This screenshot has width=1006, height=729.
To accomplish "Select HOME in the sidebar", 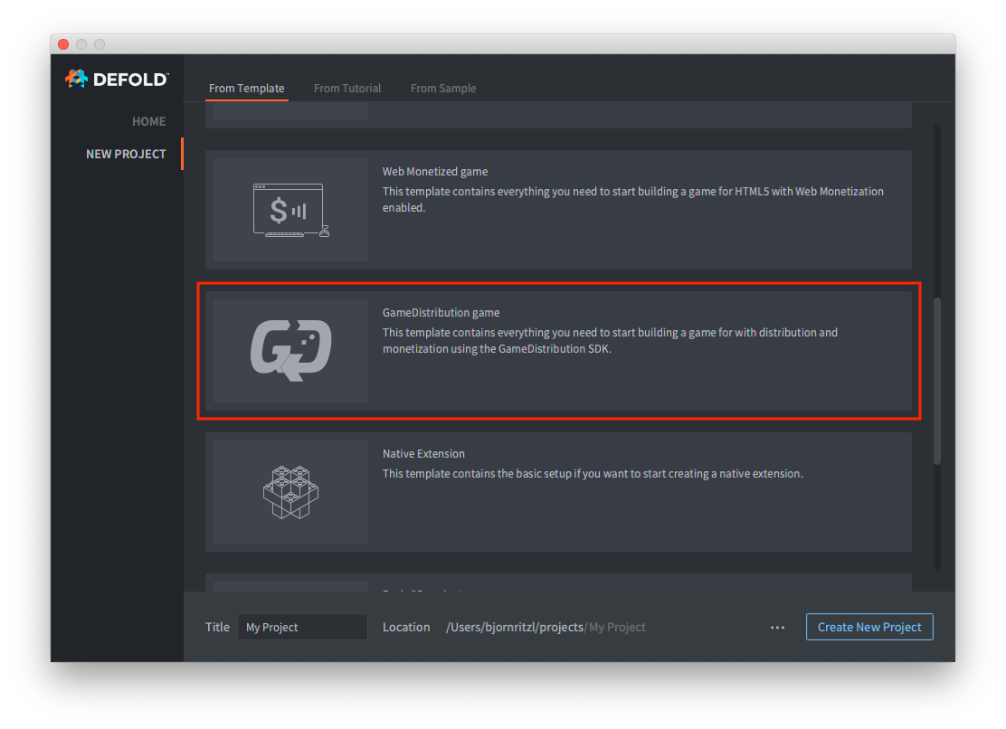I will tap(148, 120).
